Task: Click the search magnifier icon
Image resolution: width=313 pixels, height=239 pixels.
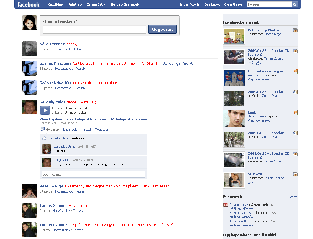Action: click(x=295, y=4)
